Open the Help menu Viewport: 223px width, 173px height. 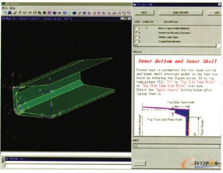click(12, 8)
